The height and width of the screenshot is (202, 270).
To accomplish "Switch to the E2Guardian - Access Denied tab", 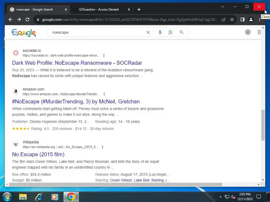I will 102,9.
